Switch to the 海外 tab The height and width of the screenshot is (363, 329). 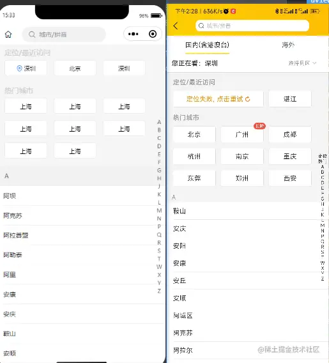pyautogui.click(x=288, y=45)
